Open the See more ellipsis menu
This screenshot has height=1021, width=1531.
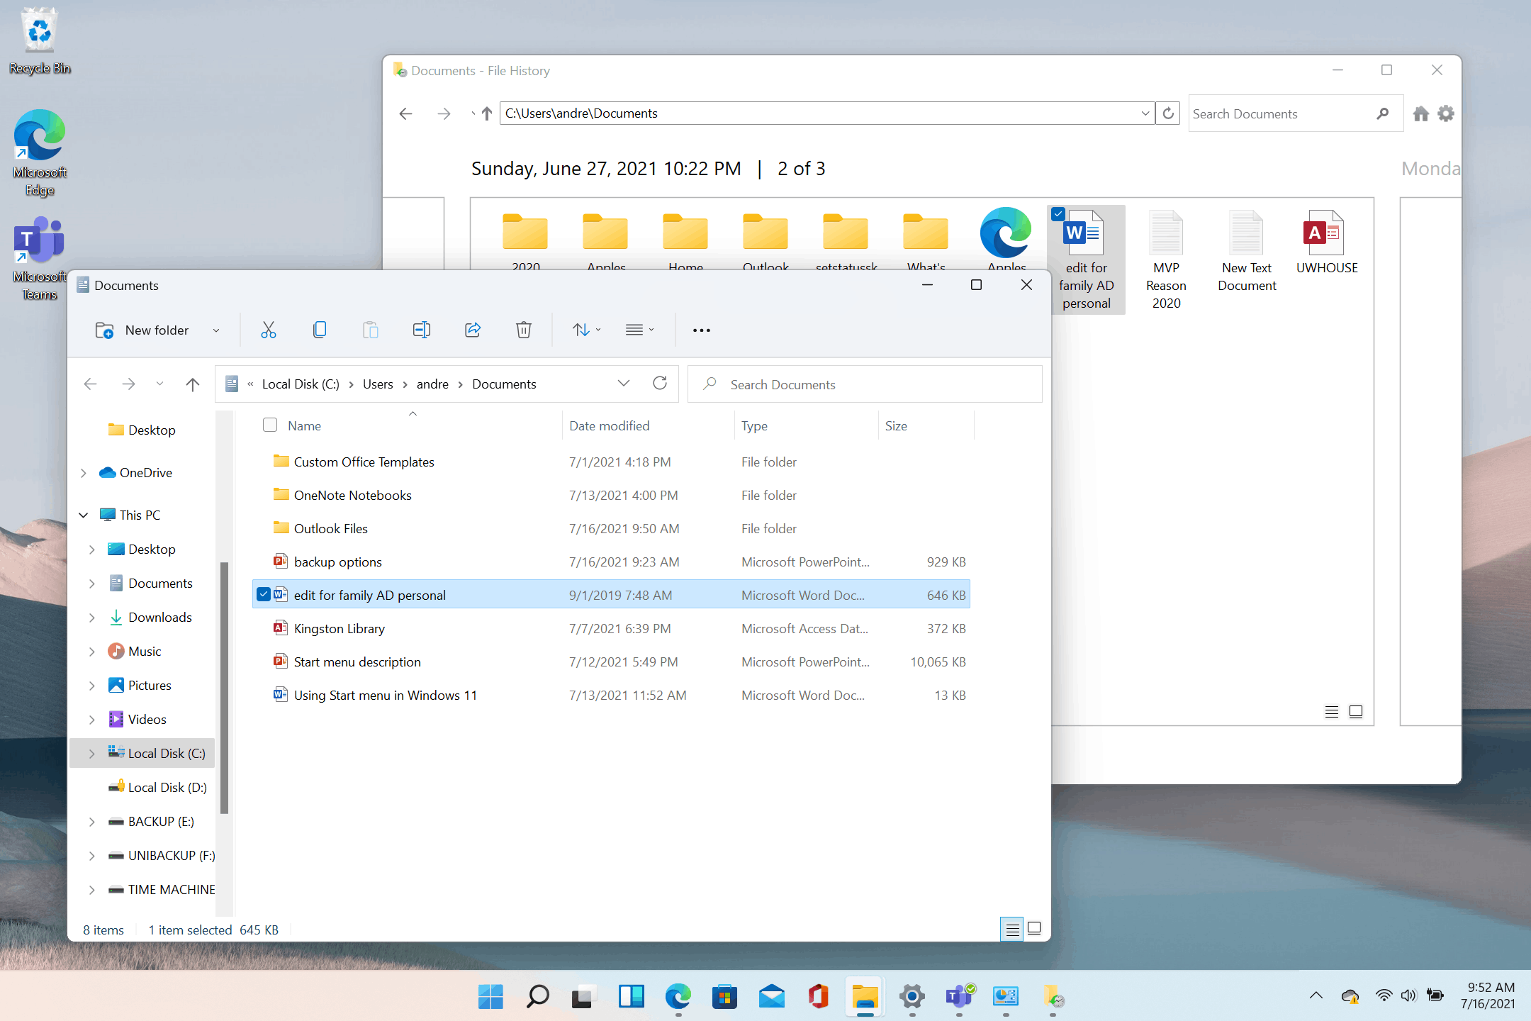701,330
